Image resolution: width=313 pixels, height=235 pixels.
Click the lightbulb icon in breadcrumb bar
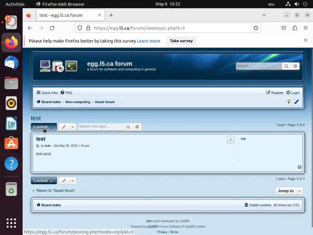(x=289, y=102)
